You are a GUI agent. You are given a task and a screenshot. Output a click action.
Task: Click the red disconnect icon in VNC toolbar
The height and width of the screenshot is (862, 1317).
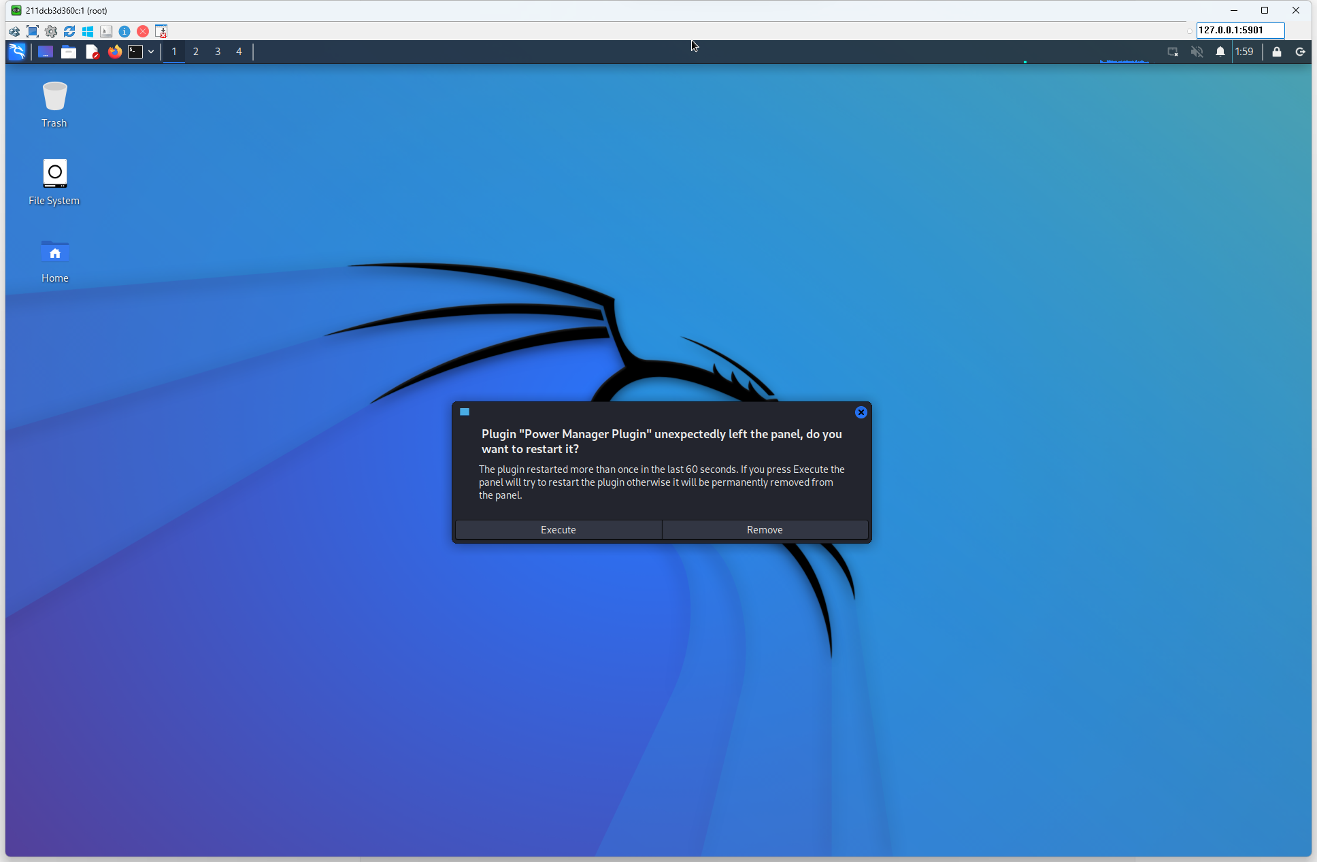143,31
